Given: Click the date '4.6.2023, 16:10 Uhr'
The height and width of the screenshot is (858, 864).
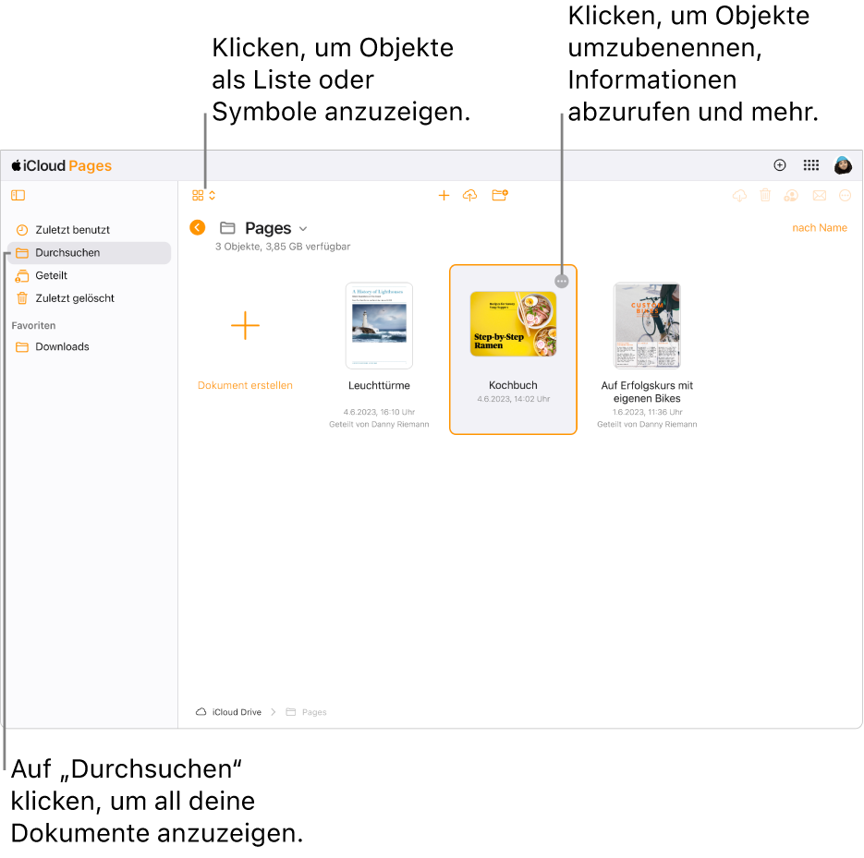Looking at the screenshot, I should 379,412.
